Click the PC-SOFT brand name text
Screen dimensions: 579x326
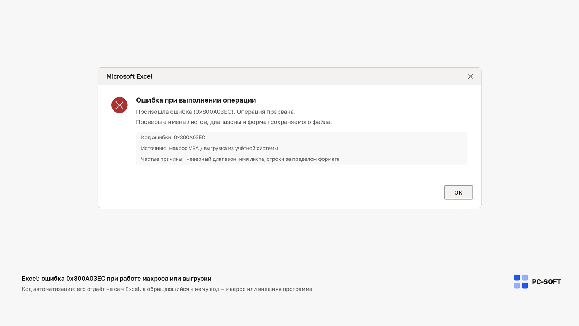546,282
